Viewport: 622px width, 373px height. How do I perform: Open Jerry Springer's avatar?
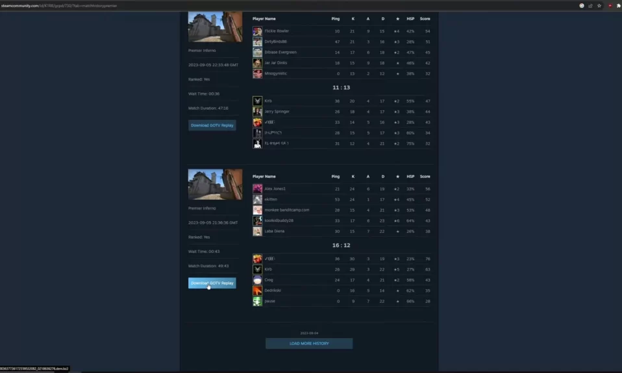coord(258,112)
